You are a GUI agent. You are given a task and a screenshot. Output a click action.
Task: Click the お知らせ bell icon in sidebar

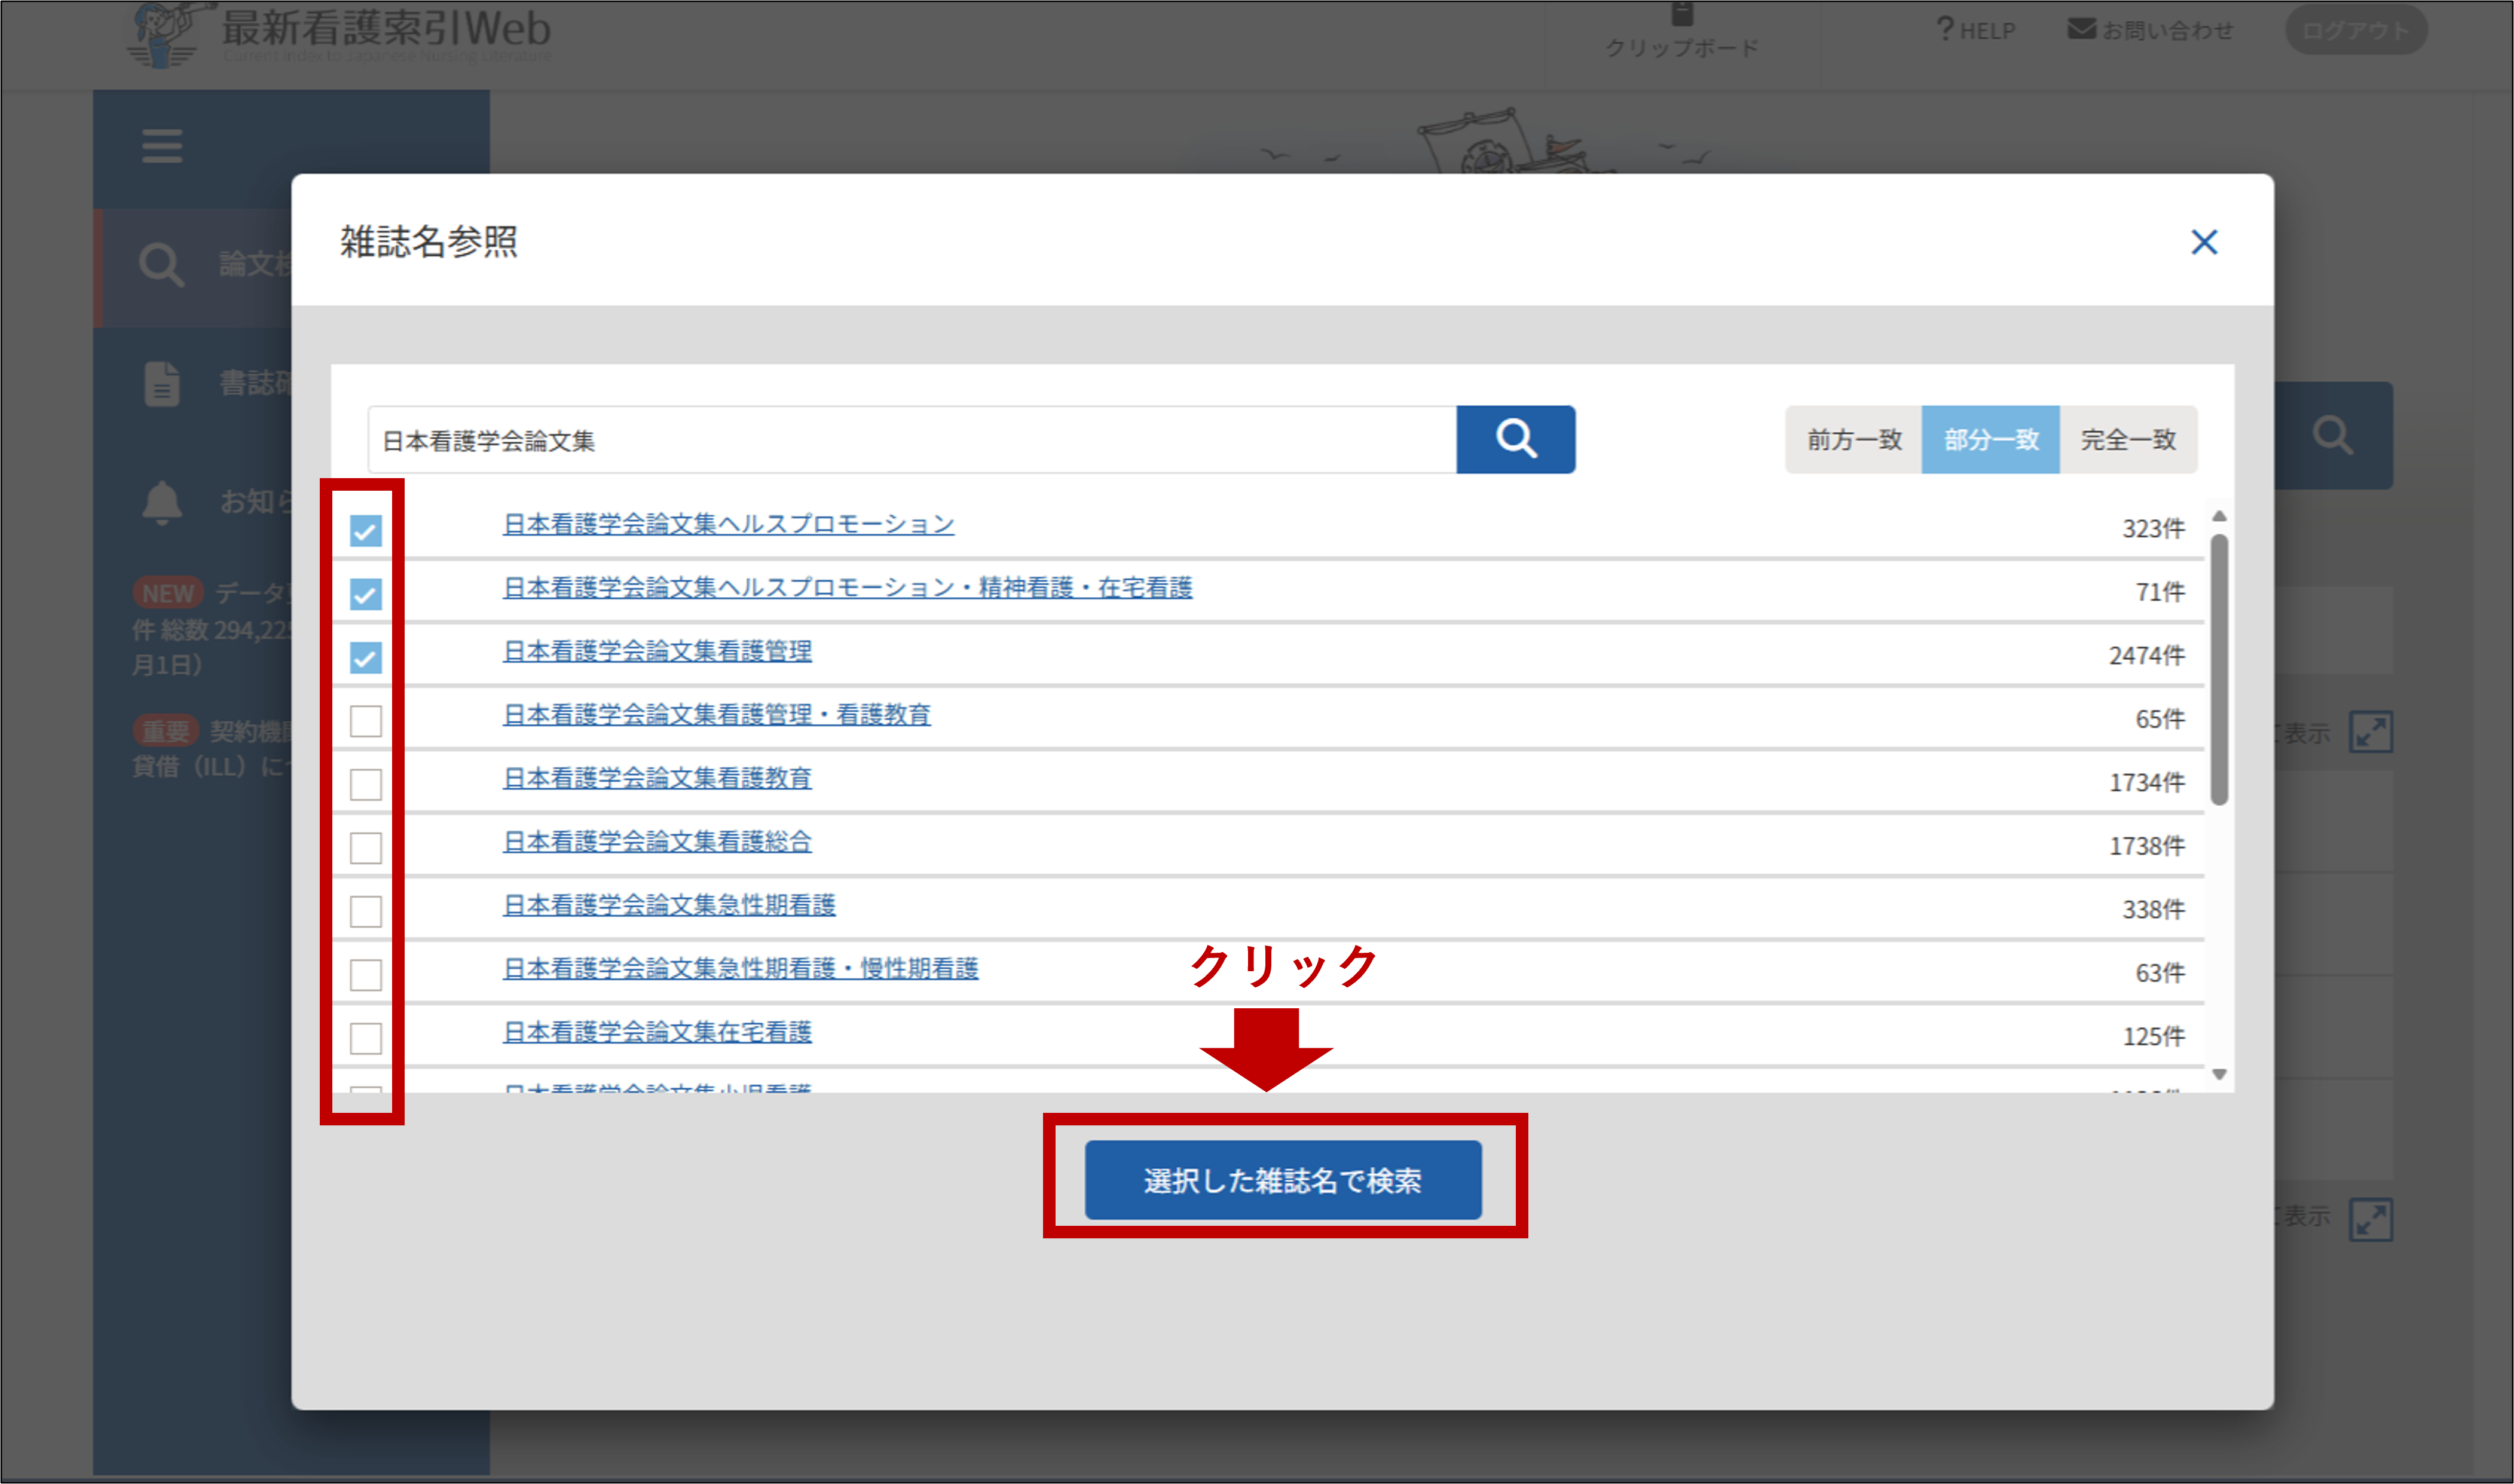[x=162, y=502]
